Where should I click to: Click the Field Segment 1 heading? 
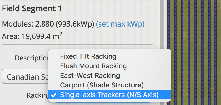click(x=32, y=9)
